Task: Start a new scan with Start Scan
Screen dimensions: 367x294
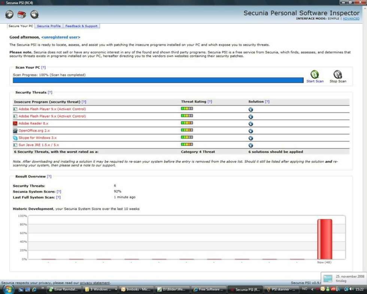Action: point(315,76)
